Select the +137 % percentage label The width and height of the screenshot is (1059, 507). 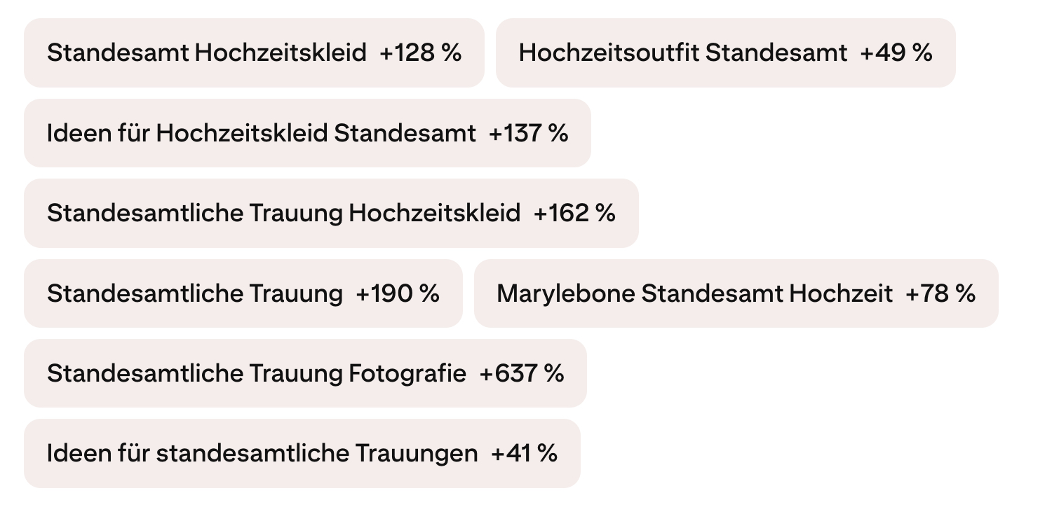click(528, 133)
